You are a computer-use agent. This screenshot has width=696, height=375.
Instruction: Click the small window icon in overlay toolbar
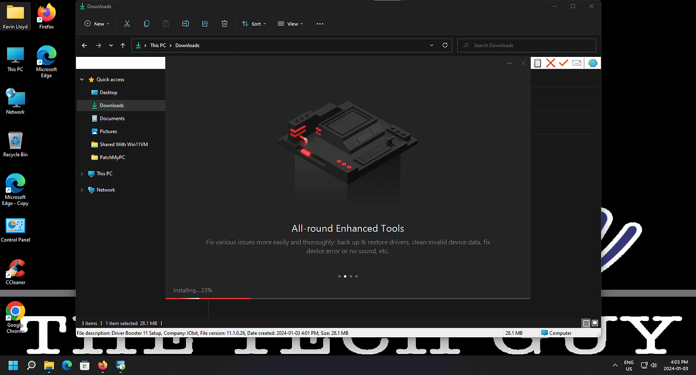click(576, 63)
